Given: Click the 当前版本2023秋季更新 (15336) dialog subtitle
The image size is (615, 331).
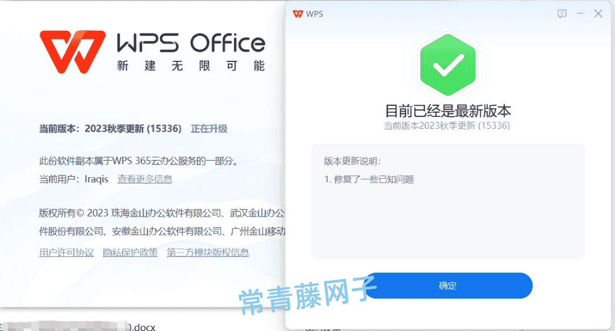Looking at the screenshot, I should [447, 125].
